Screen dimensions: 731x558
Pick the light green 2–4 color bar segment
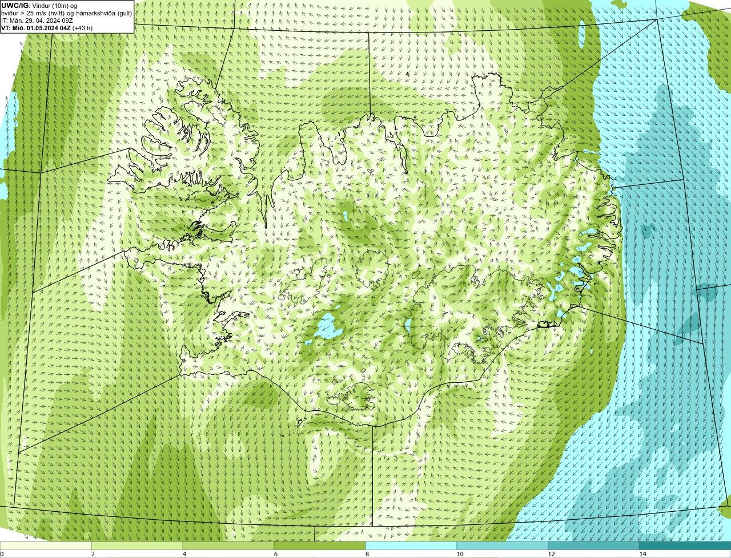point(137,545)
